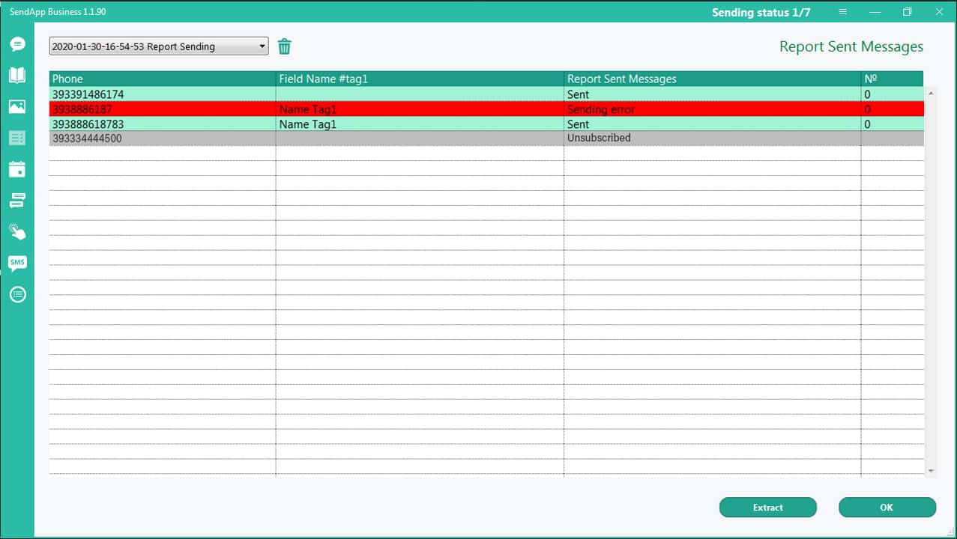Select the checklist report icon in sidebar
The image size is (957, 539).
(x=17, y=138)
